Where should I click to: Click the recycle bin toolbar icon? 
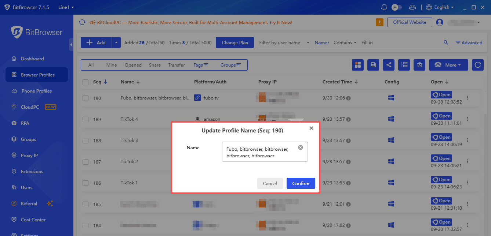(419, 65)
